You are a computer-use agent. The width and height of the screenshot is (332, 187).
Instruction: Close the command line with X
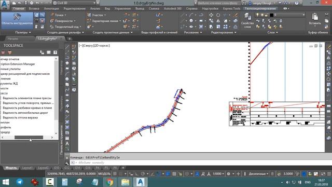click(67, 158)
